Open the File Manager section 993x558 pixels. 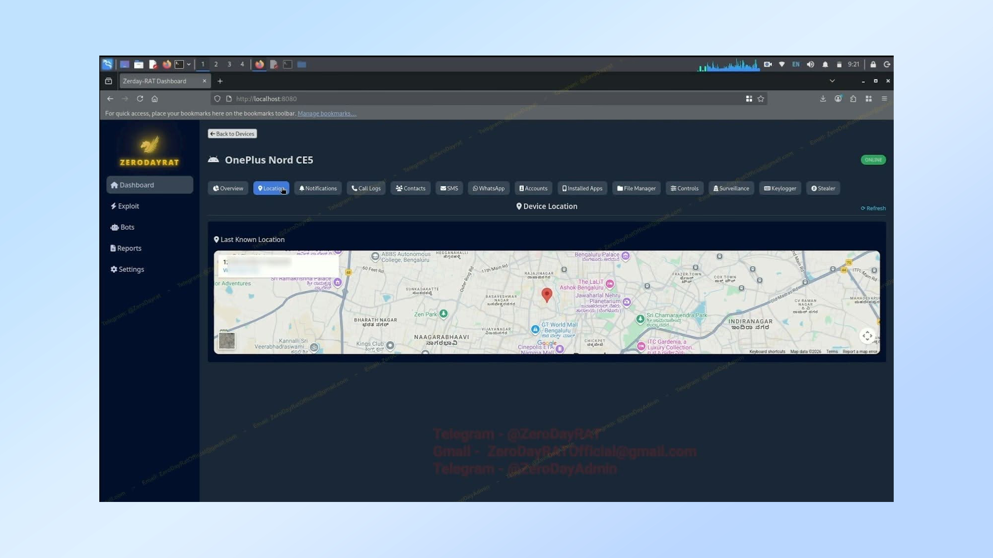[x=636, y=188]
